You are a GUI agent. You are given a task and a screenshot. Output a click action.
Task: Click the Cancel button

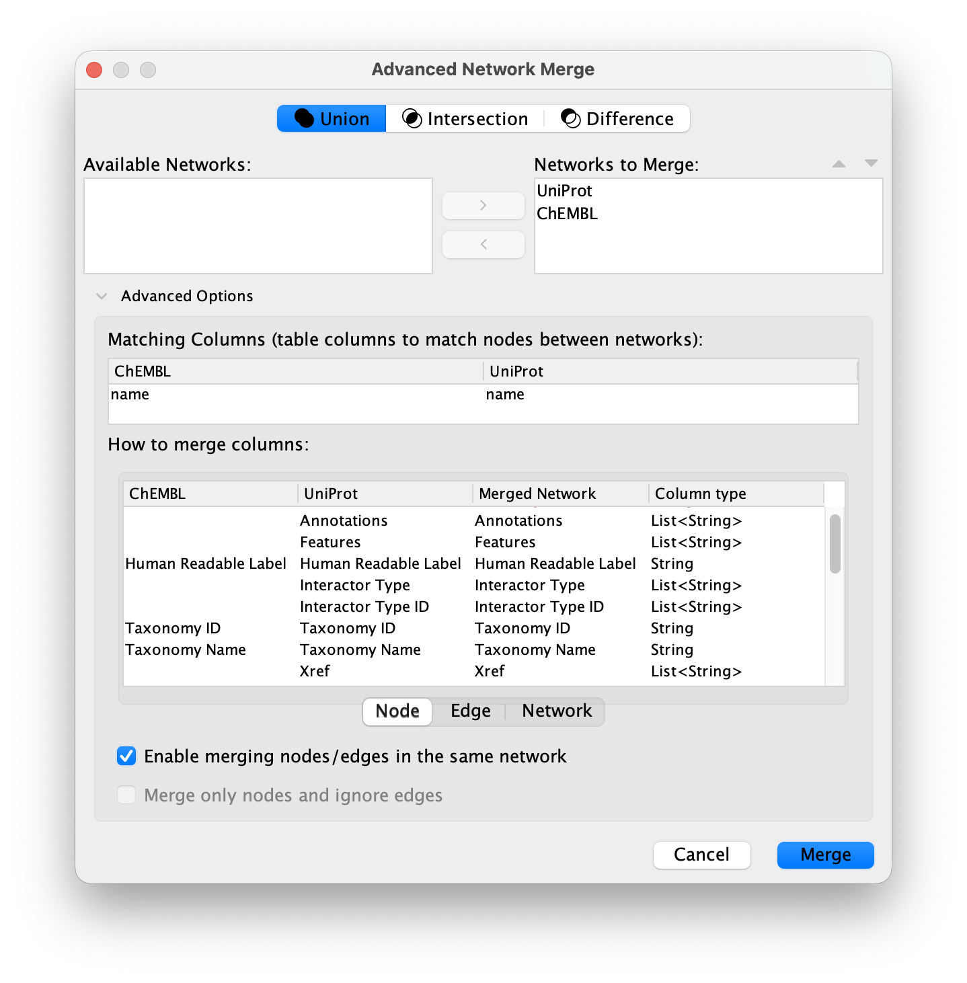(701, 855)
